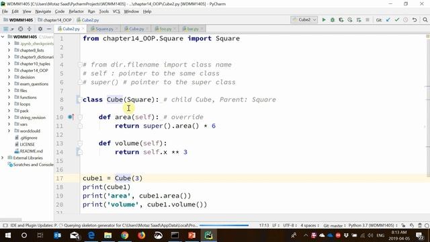Click the lock icon in status bar
The image size is (430, 242).
tap(403, 225)
